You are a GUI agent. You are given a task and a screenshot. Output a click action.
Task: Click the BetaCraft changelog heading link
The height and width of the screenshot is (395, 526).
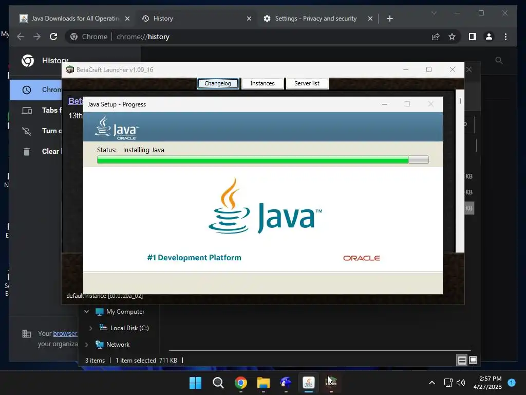coord(76,101)
